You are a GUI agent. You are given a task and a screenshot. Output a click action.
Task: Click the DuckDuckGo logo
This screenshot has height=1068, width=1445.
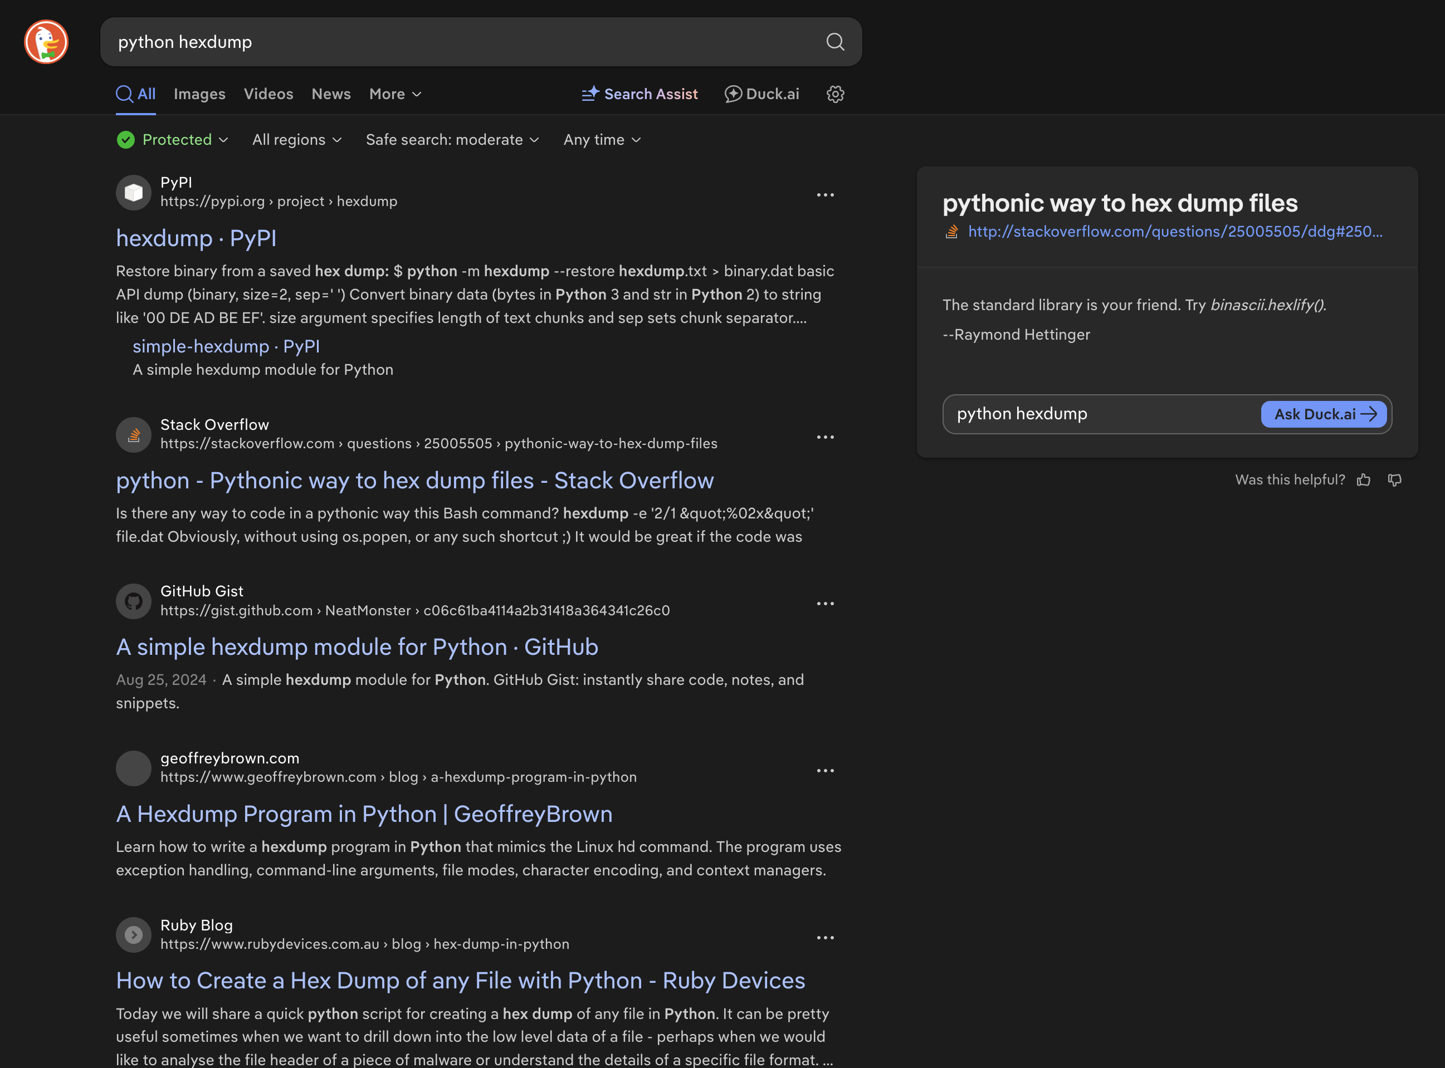(46, 42)
